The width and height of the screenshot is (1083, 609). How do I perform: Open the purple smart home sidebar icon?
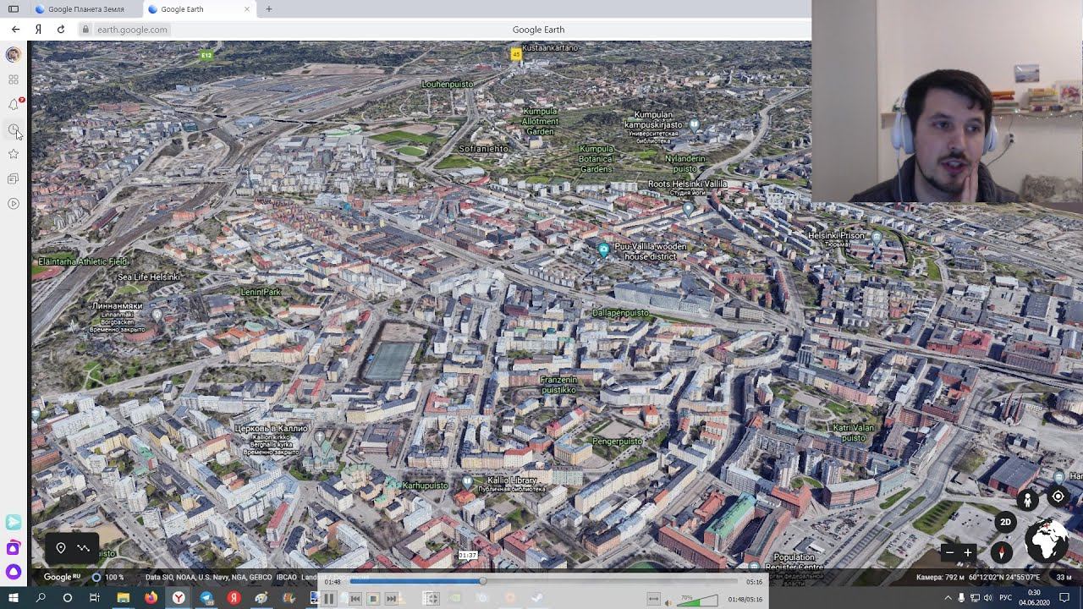tap(13, 548)
